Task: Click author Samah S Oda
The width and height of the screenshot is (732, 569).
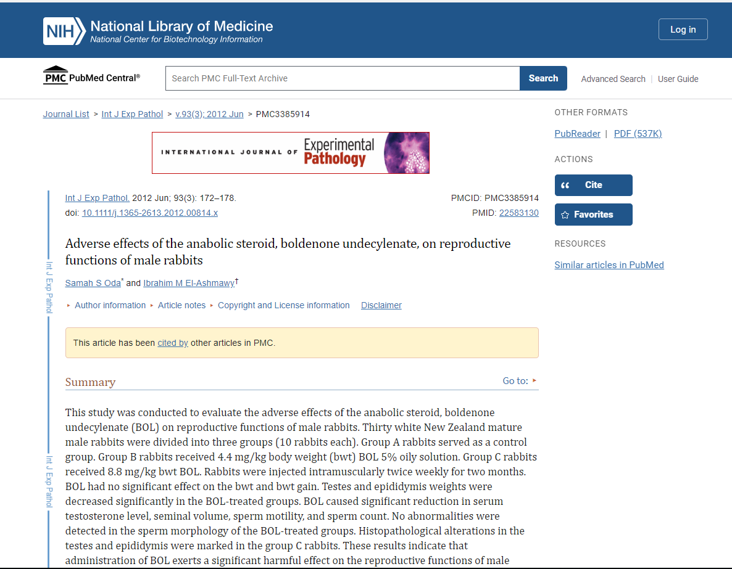Action: [93, 283]
